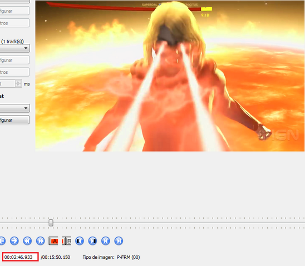Search for the previous black frame

pyautogui.click(x=80, y=241)
